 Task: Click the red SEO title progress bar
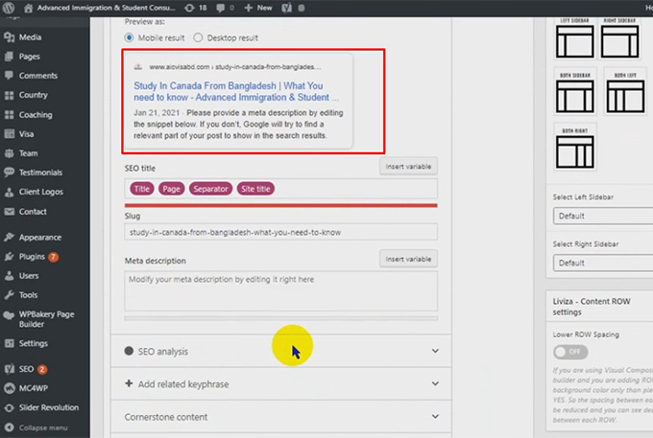(x=280, y=204)
